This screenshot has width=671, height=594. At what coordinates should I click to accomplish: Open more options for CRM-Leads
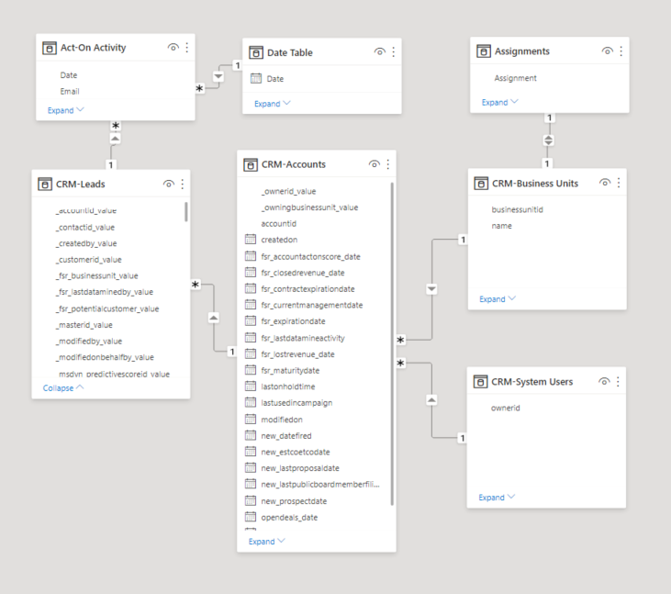click(183, 184)
